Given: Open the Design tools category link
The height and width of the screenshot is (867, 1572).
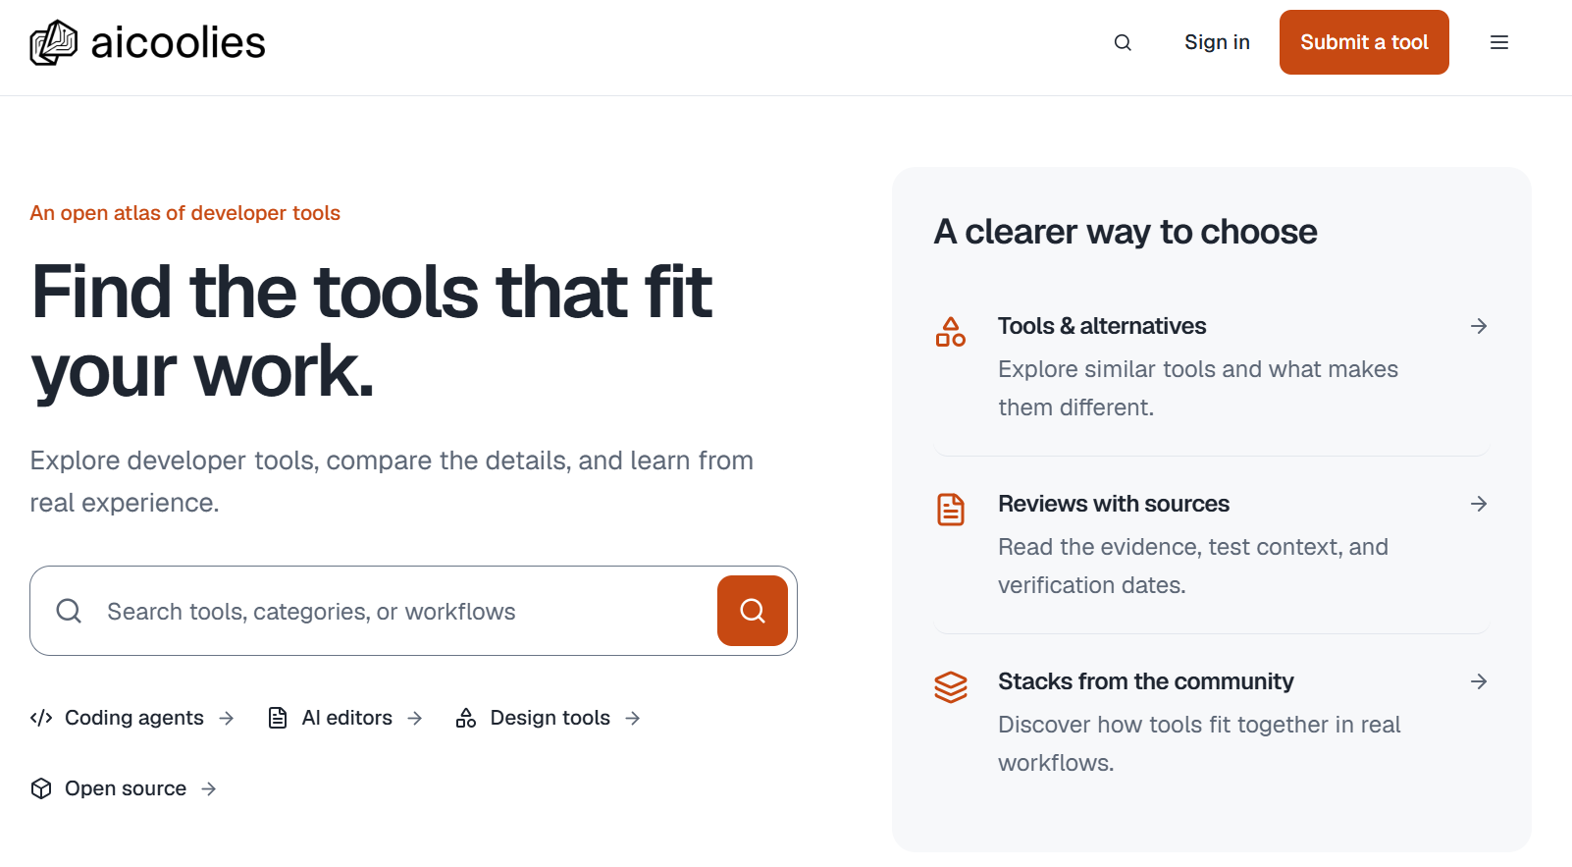Looking at the screenshot, I should point(549,718).
